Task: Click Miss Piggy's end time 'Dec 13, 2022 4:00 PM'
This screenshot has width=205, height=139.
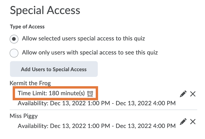Action: [x=146, y=126]
